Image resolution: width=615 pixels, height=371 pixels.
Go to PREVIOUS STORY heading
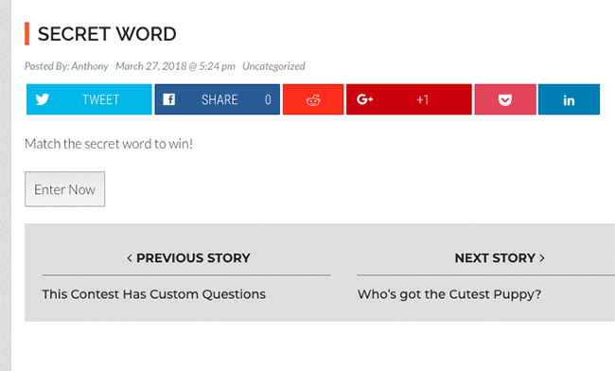[193, 258]
